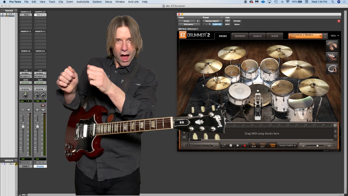Click the EZdrummer loop playback icon

coord(224,146)
